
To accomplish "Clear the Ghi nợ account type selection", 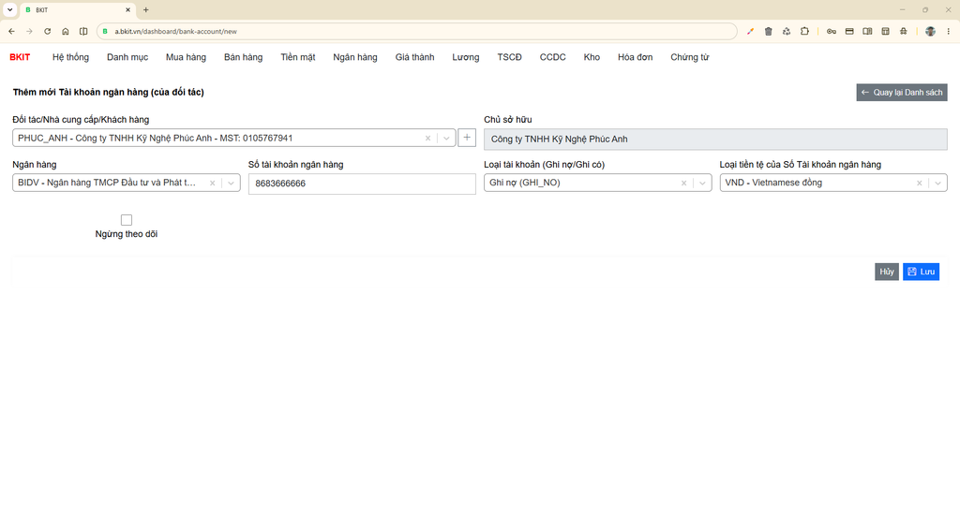I will pos(683,183).
